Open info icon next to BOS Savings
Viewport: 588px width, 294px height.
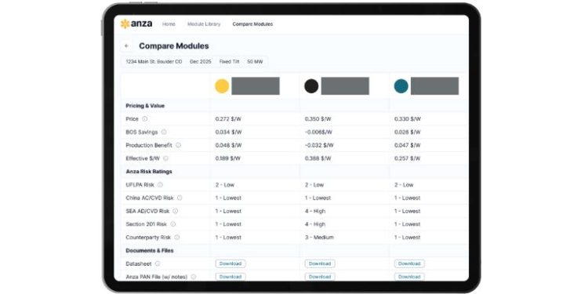[164, 132]
